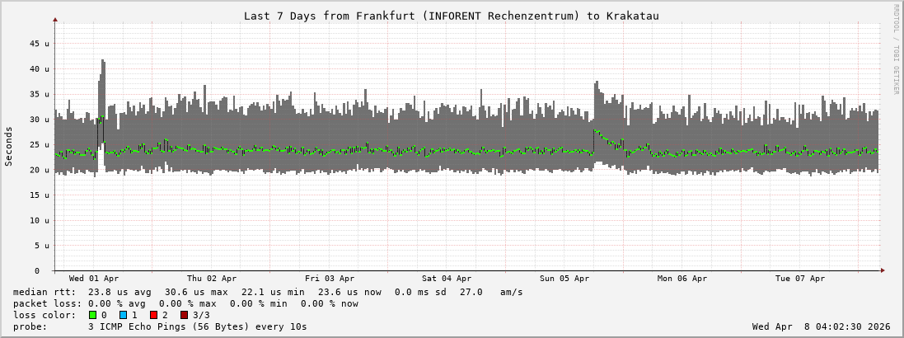Click the median rtt statistics row

pos(268,292)
